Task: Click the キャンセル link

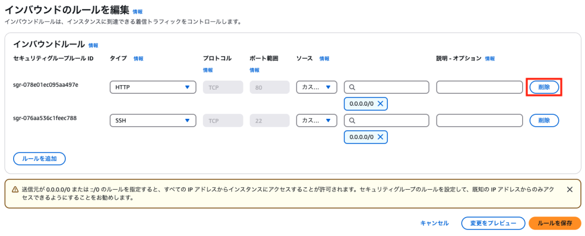Action: click(x=434, y=223)
